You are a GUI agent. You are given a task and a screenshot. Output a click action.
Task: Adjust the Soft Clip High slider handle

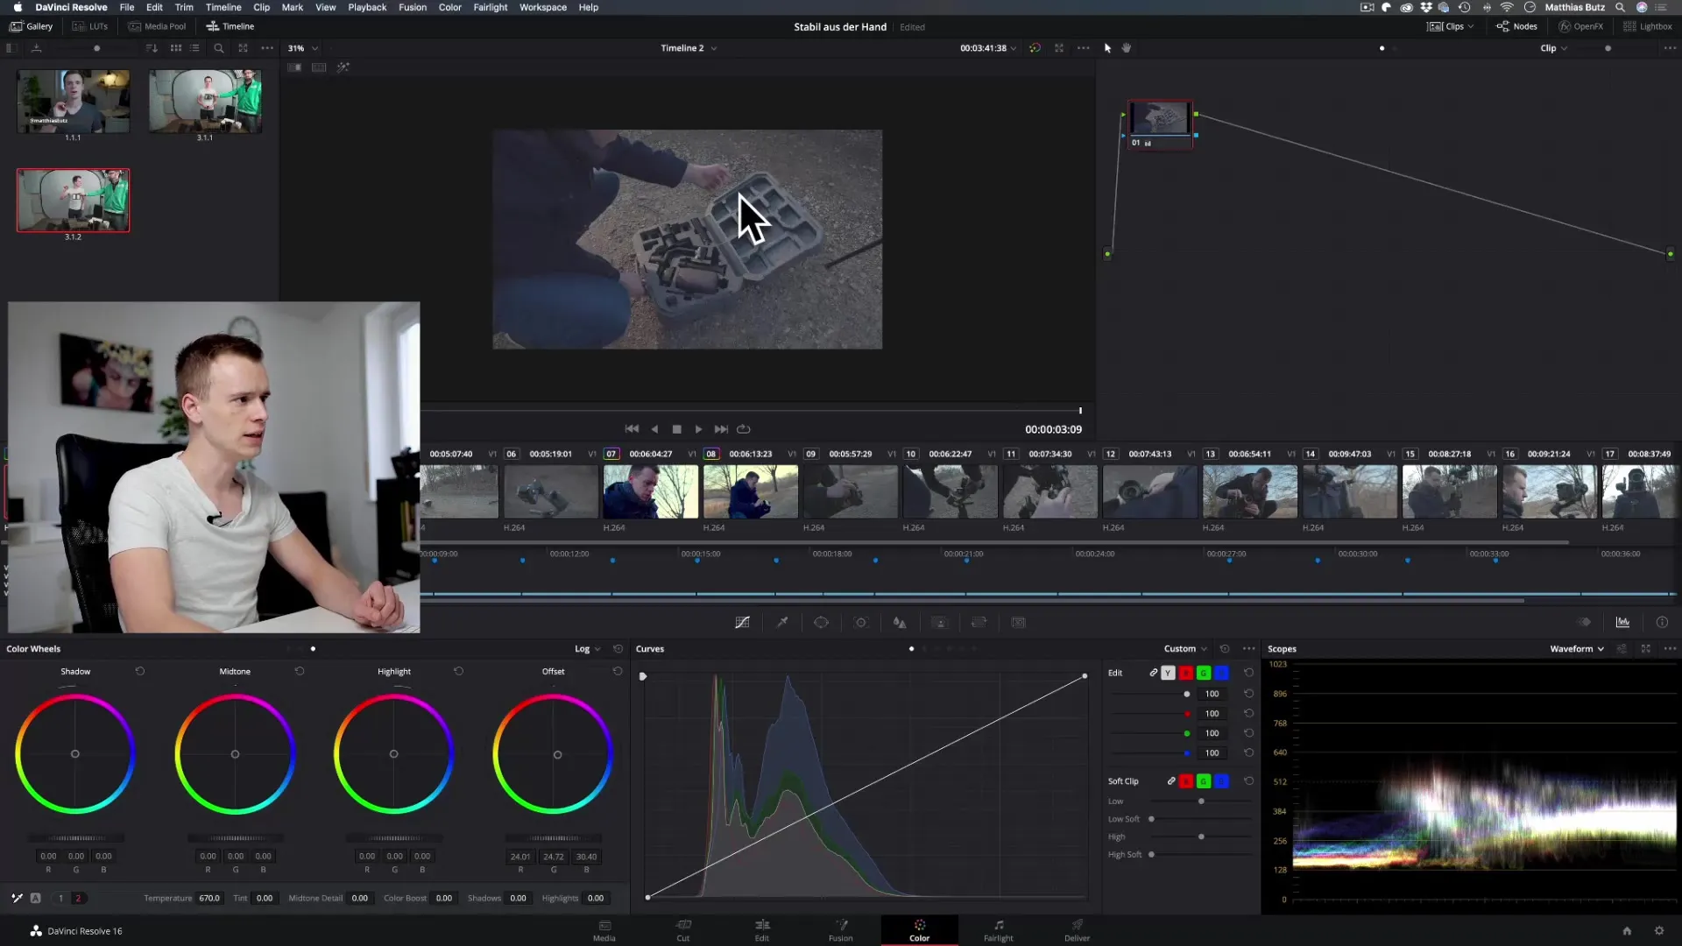coord(1201,837)
